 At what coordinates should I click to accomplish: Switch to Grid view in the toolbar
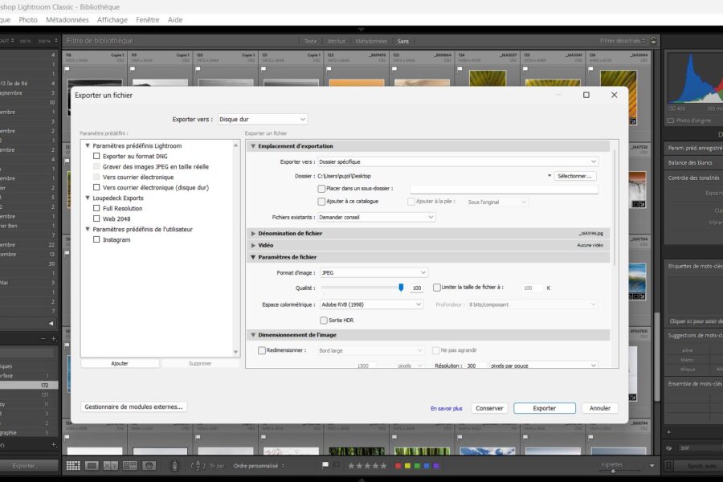(73, 465)
